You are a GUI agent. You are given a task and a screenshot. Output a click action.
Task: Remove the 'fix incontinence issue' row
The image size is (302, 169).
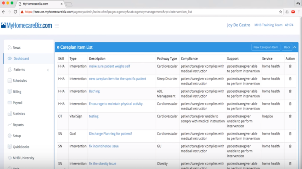click(x=290, y=146)
